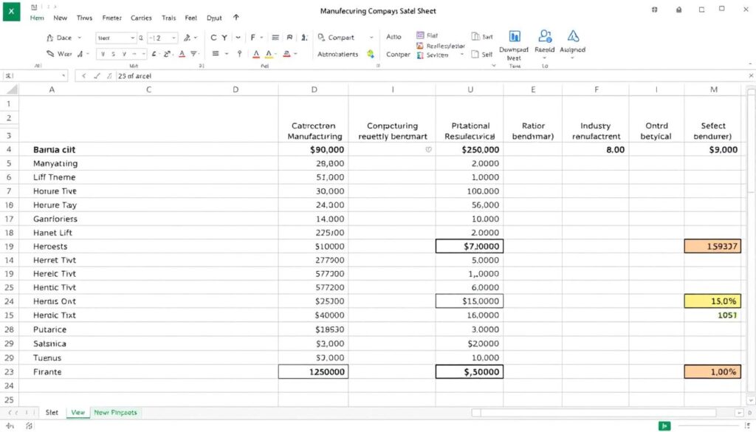Open the chart insert icon near Downpraf Mest
This screenshot has height=432, width=756.
(515, 35)
